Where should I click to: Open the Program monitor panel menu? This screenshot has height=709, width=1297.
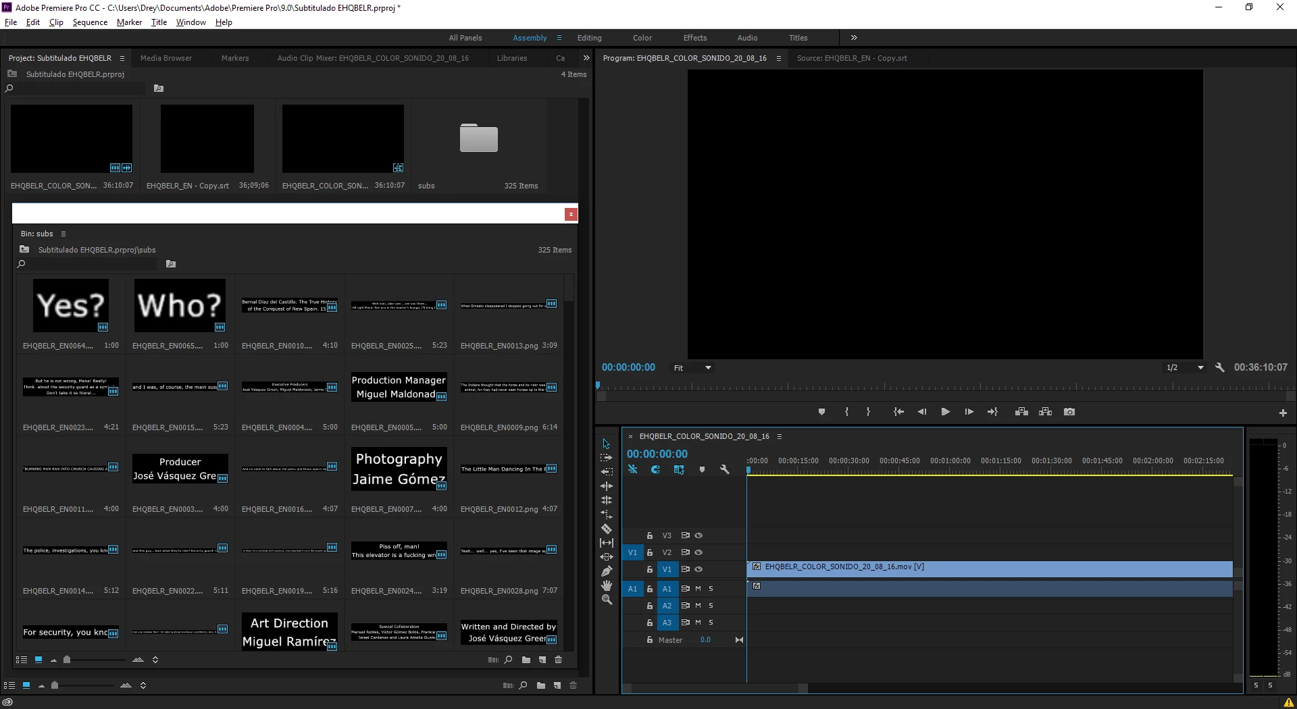tap(779, 58)
